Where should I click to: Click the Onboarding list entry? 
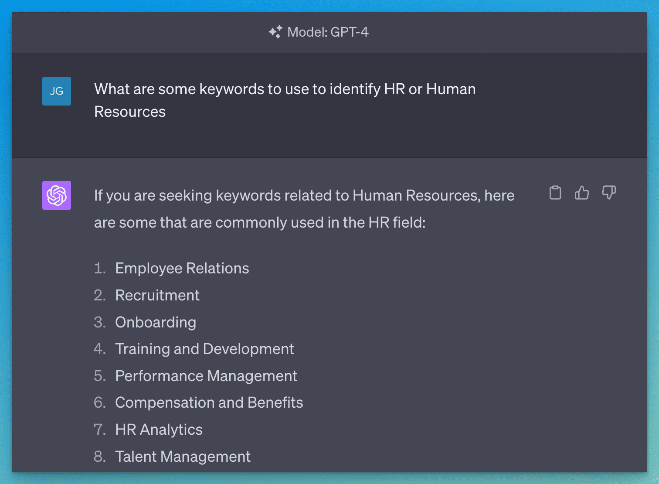[x=155, y=322]
